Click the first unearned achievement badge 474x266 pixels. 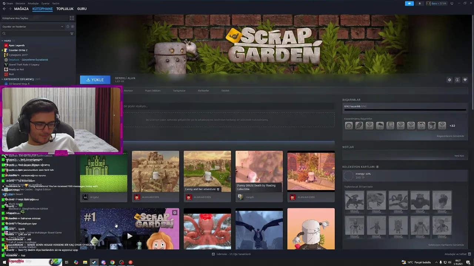349,126
